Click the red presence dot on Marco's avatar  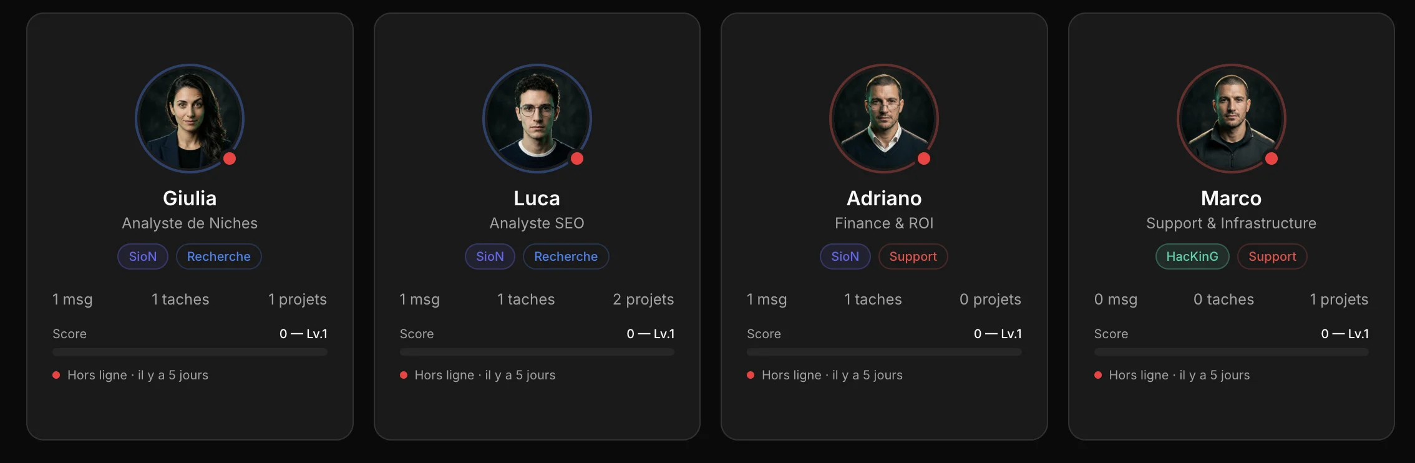(x=1272, y=158)
